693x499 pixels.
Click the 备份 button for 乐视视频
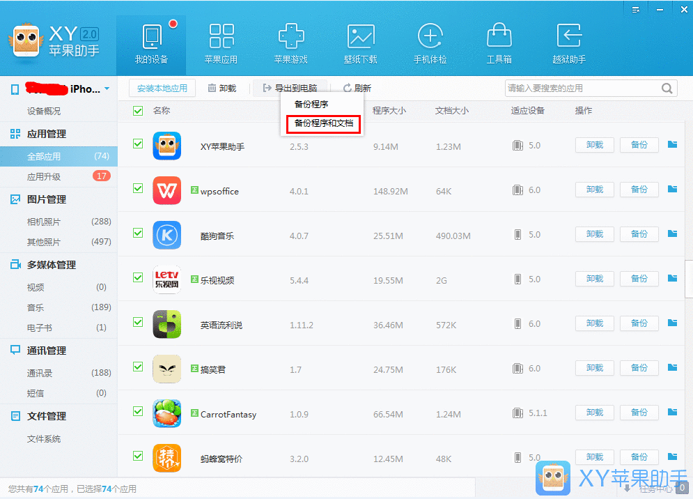[x=639, y=278]
